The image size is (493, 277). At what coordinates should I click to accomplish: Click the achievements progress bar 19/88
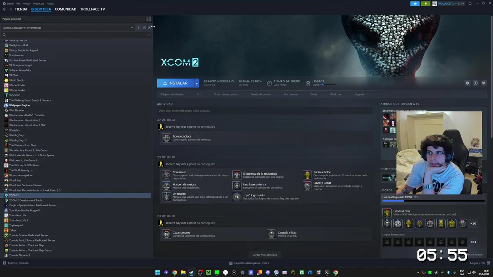tap(433, 200)
